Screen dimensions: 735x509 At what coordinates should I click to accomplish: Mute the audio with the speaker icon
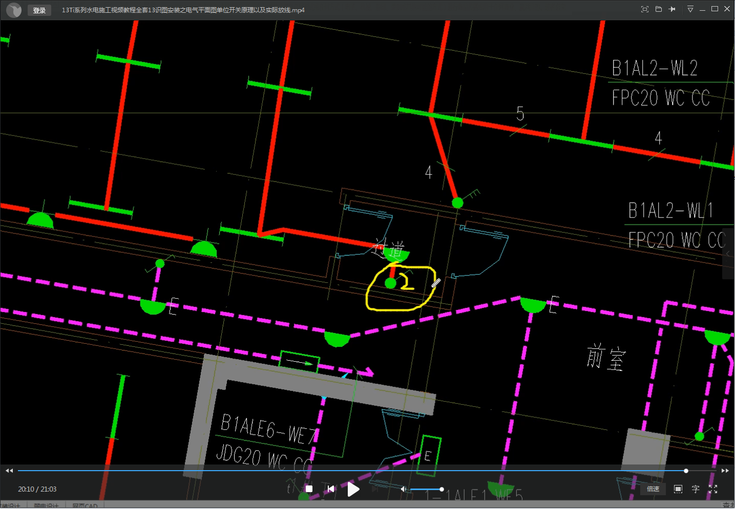(x=404, y=489)
